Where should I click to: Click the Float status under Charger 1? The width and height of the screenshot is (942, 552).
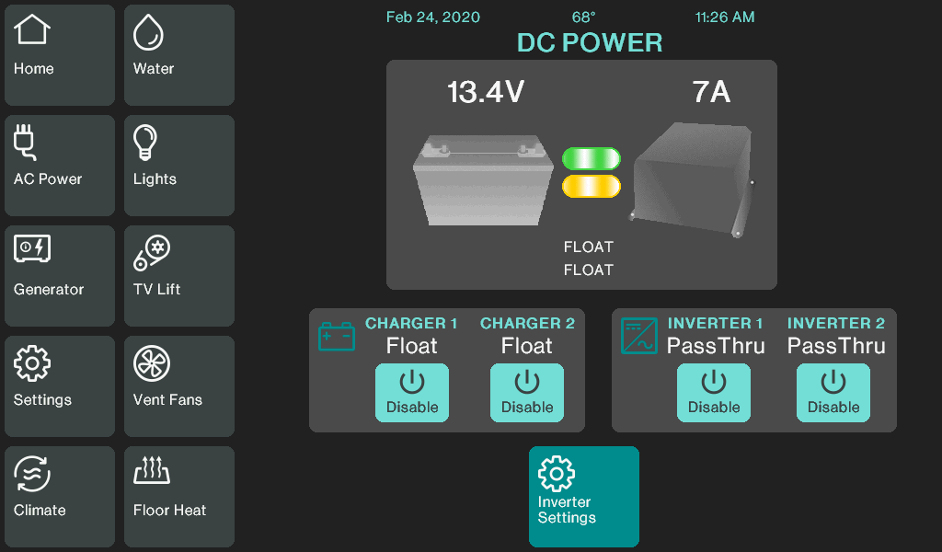coord(411,346)
